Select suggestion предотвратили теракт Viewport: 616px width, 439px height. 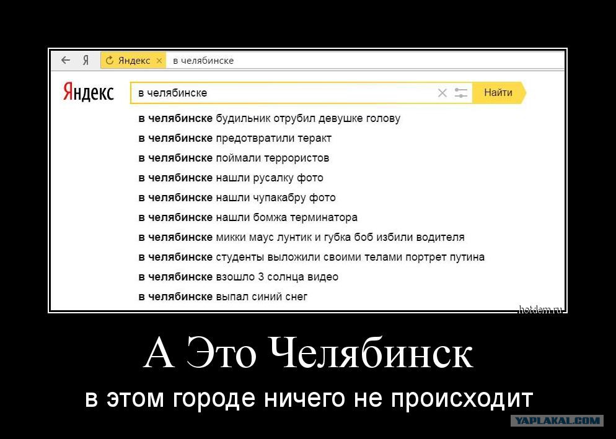[x=235, y=138]
